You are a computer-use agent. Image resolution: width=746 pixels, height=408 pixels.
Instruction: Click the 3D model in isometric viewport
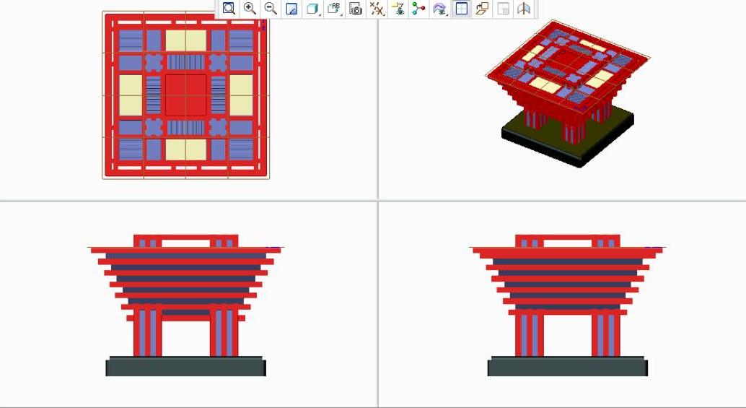[x=568, y=93]
